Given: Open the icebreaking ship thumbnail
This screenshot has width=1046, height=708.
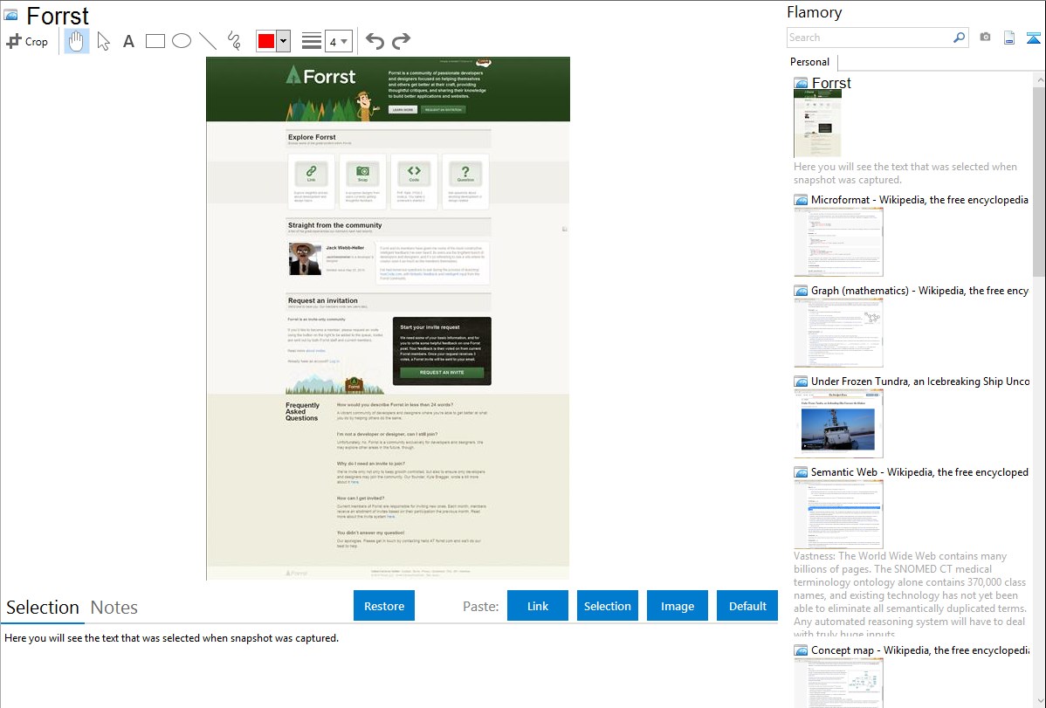Looking at the screenshot, I should coord(838,423).
